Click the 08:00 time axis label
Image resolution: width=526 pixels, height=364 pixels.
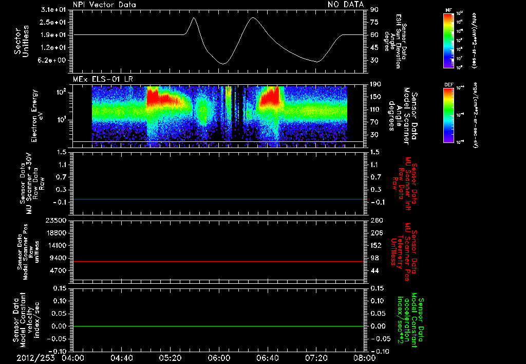point(365,358)
